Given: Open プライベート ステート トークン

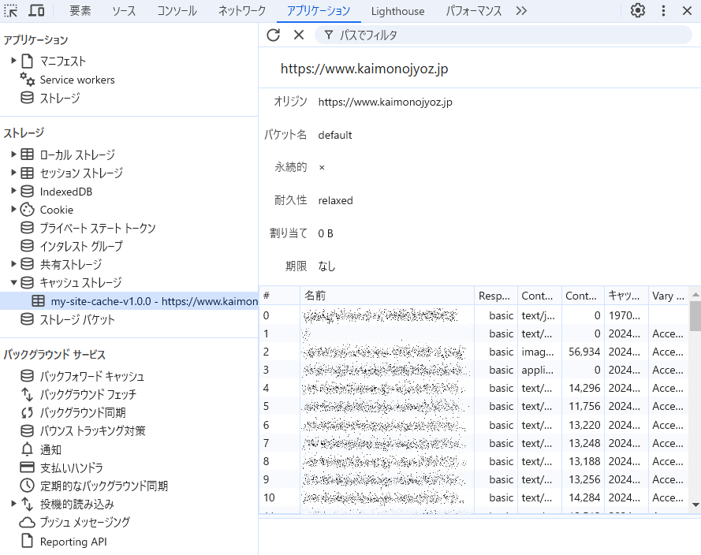Looking at the screenshot, I should point(98,228).
